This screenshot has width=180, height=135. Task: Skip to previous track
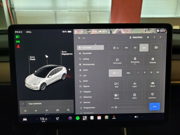[25, 111]
